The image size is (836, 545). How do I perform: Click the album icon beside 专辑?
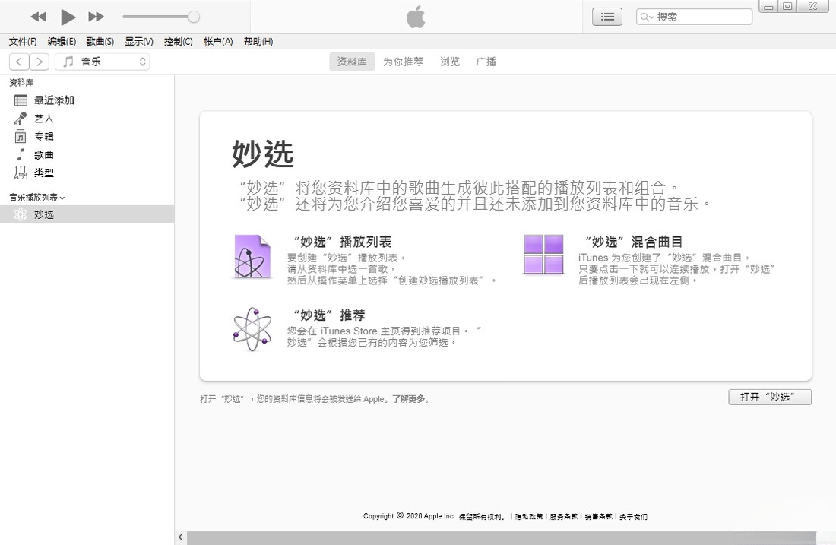point(21,137)
